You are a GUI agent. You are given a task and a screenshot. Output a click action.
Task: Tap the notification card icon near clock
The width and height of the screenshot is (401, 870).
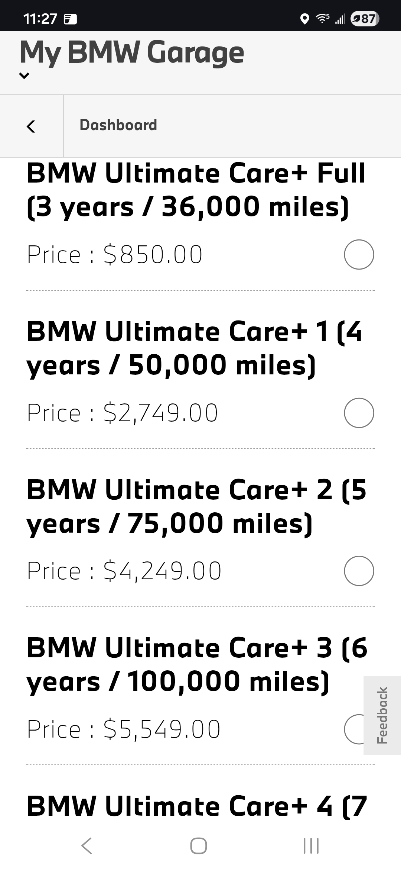(x=71, y=19)
